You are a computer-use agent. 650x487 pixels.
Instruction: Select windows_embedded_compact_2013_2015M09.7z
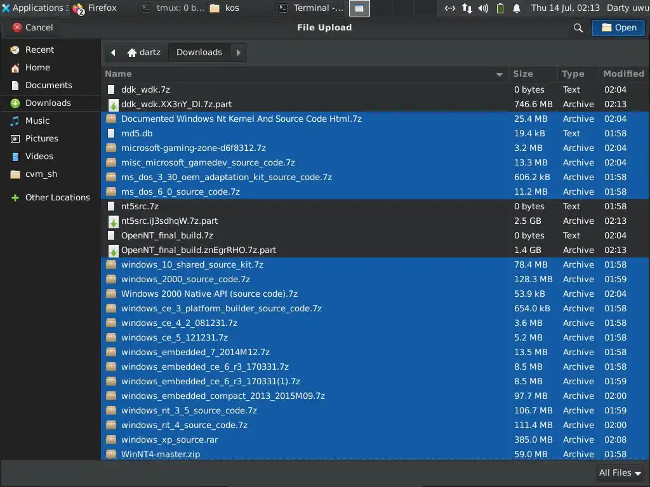click(375, 396)
